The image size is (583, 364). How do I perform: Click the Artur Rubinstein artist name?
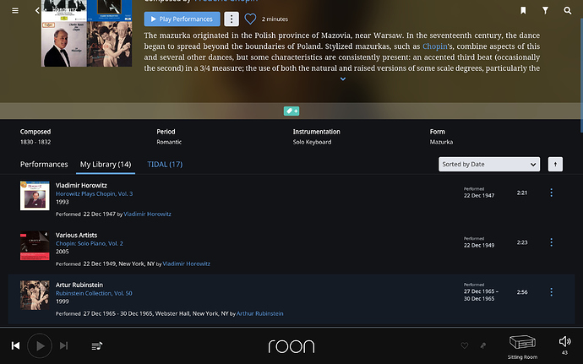click(x=79, y=285)
